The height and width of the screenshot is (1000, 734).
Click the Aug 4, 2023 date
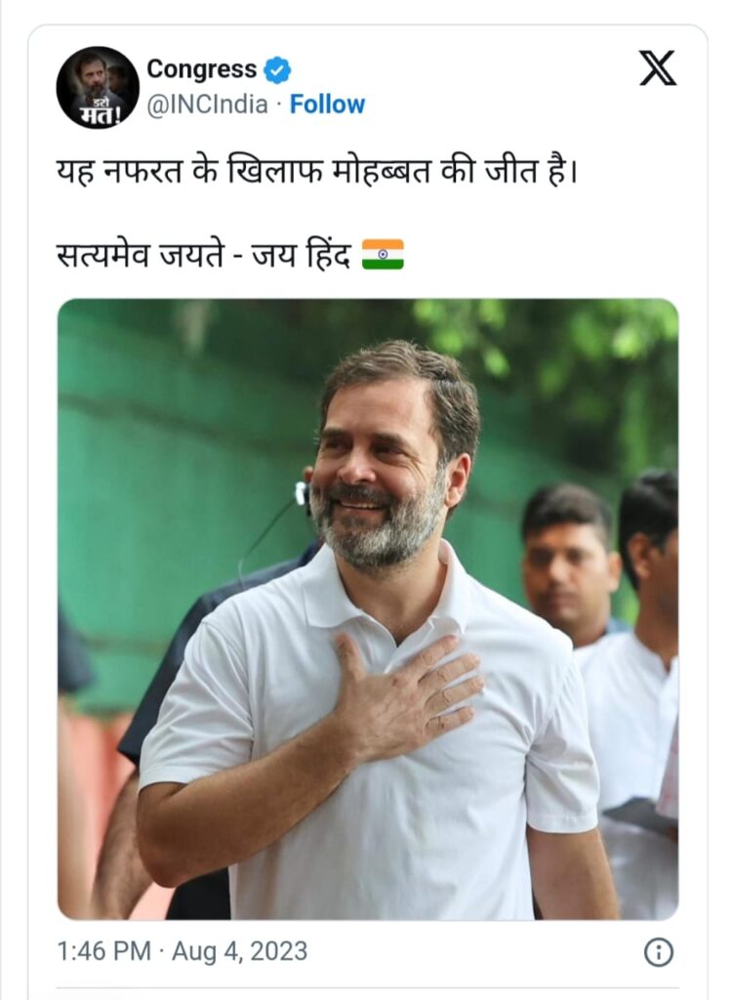[x=239, y=951]
